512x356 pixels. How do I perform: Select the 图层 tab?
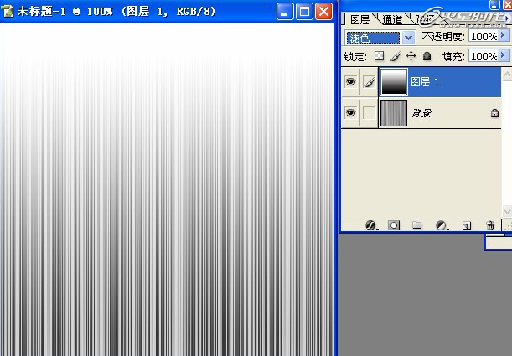coord(359,19)
